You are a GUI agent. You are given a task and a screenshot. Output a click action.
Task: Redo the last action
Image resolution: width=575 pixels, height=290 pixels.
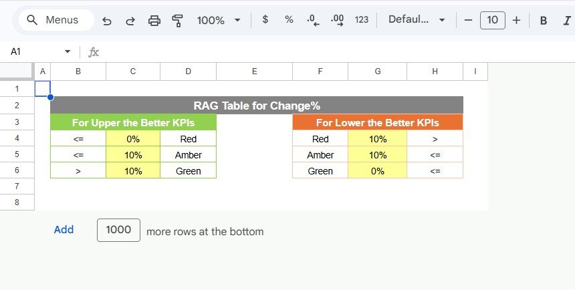tap(130, 21)
